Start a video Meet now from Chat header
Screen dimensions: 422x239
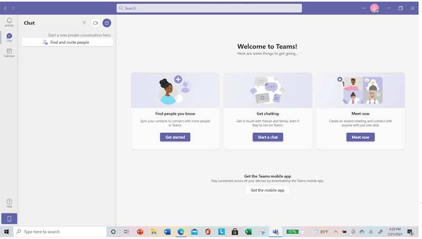(95, 23)
